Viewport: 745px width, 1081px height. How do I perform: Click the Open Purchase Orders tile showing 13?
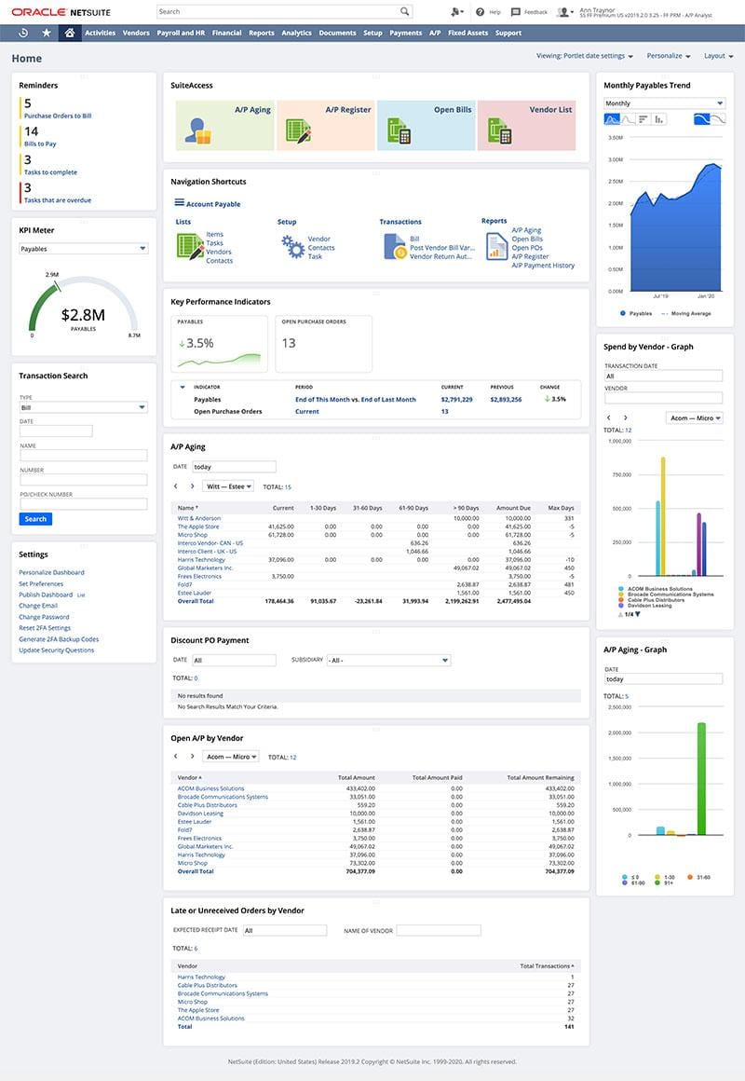pyautogui.click(x=324, y=344)
